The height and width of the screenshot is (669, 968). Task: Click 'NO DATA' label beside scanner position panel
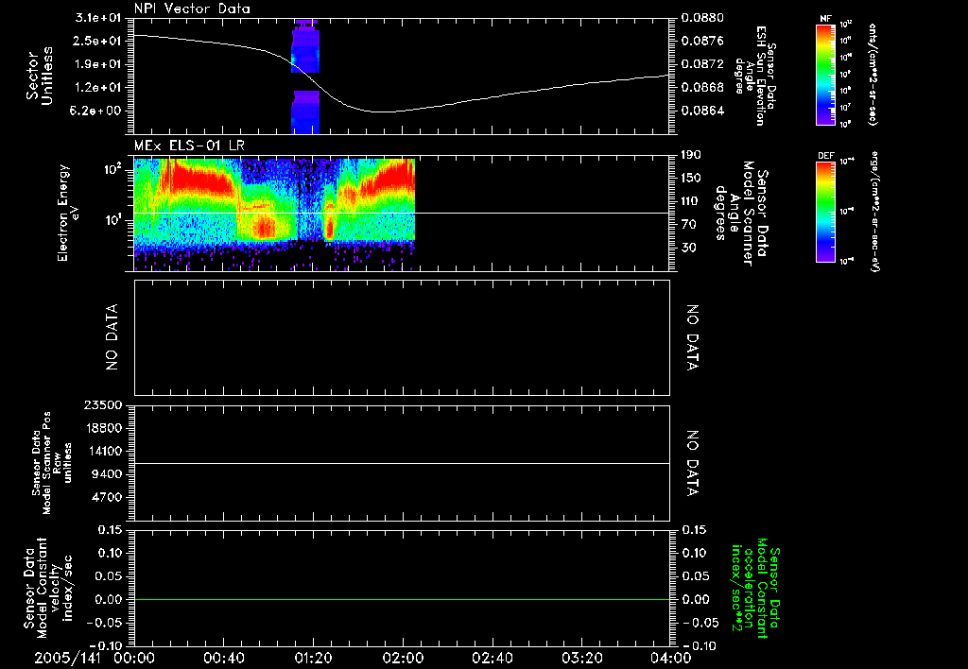(x=693, y=464)
